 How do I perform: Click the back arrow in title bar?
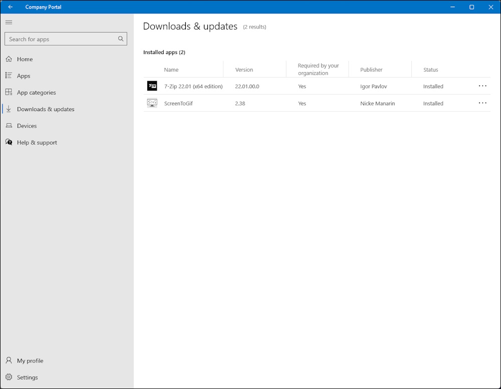(10, 7)
